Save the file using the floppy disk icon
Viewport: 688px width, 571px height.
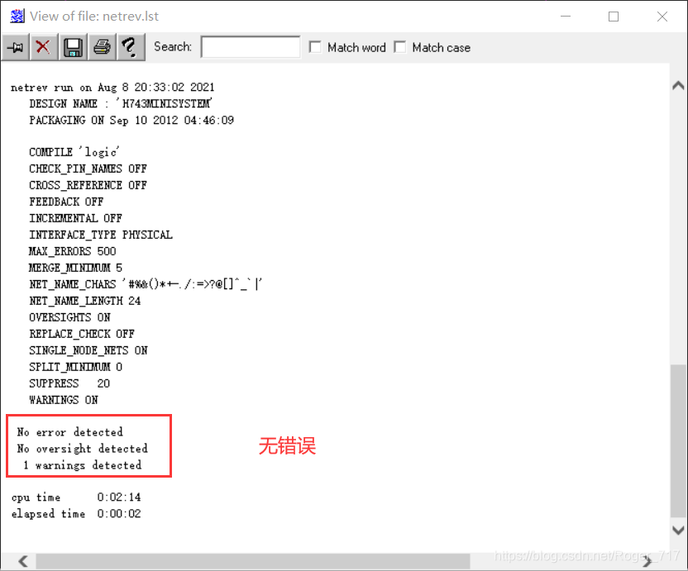73,47
